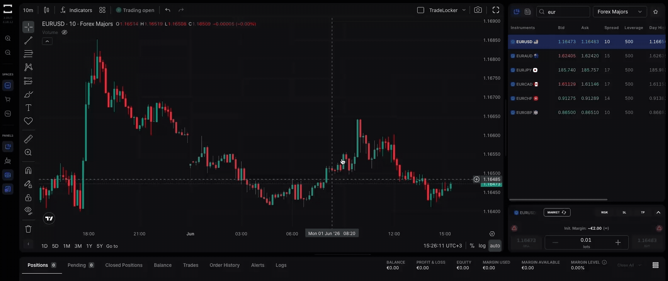
Task: Collapse the order panel chevron
Action: click(x=658, y=212)
